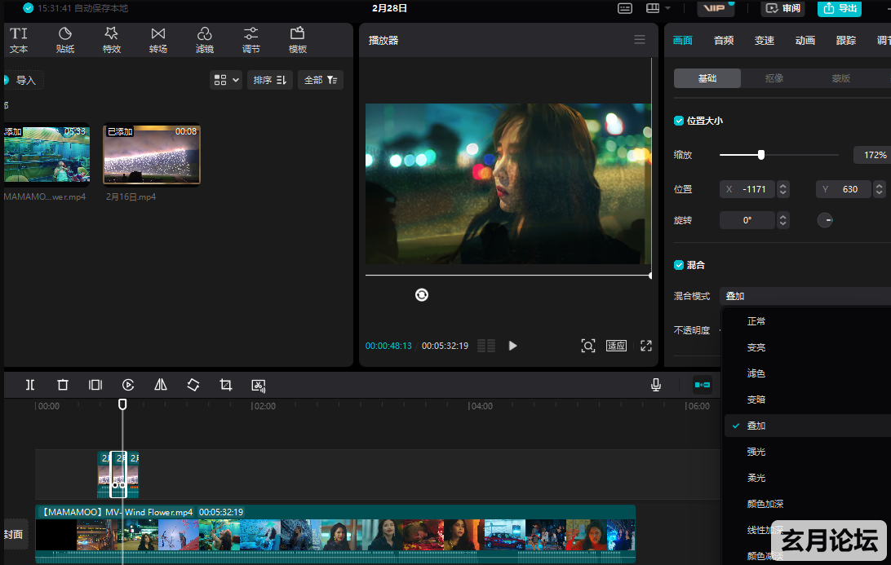Mirror the clip with the flip icon
Viewport: 891px width, 565px height.
click(x=161, y=385)
